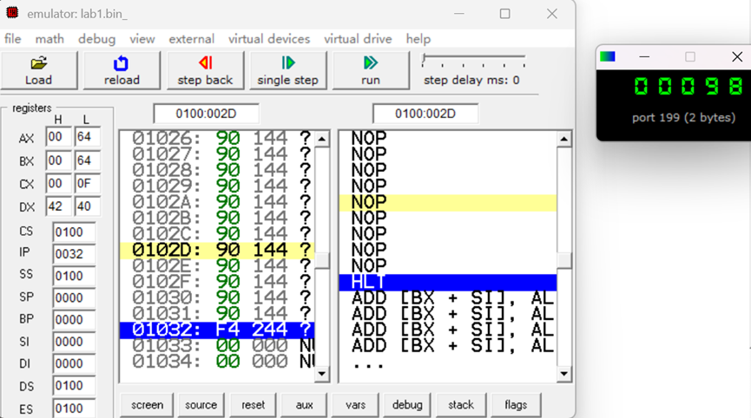Click the IP register field 0032

[74, 254]
